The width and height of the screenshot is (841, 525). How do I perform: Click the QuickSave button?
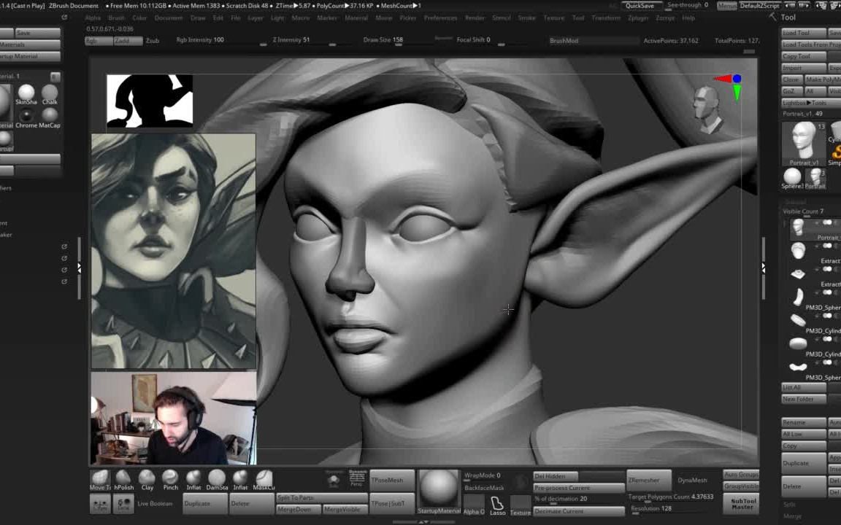pyautogui.click(x=640, y=5)
